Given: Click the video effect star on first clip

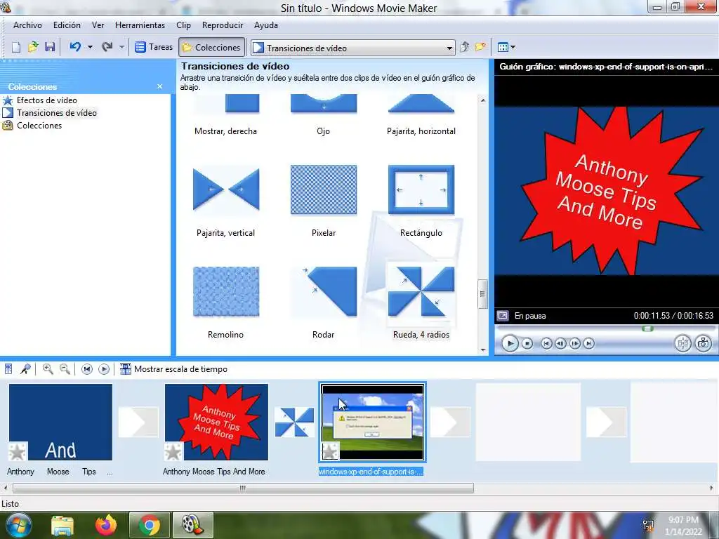Looking at the screenshot, I should click(x=18, y=452).
